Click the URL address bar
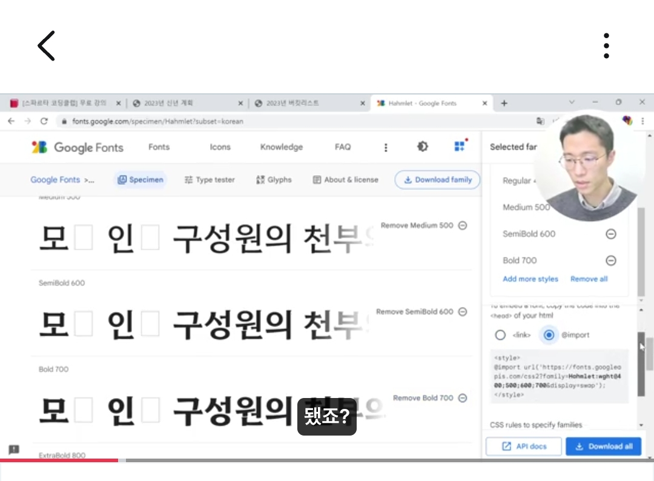This screenshot has width=654, height=481. (x=292, y=121)
